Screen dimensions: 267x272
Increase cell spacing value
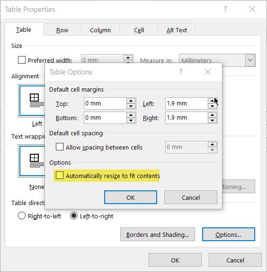tap(212, 144)
